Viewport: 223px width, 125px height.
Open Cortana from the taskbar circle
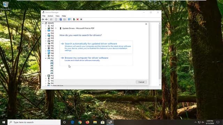(x=64, y=122)
